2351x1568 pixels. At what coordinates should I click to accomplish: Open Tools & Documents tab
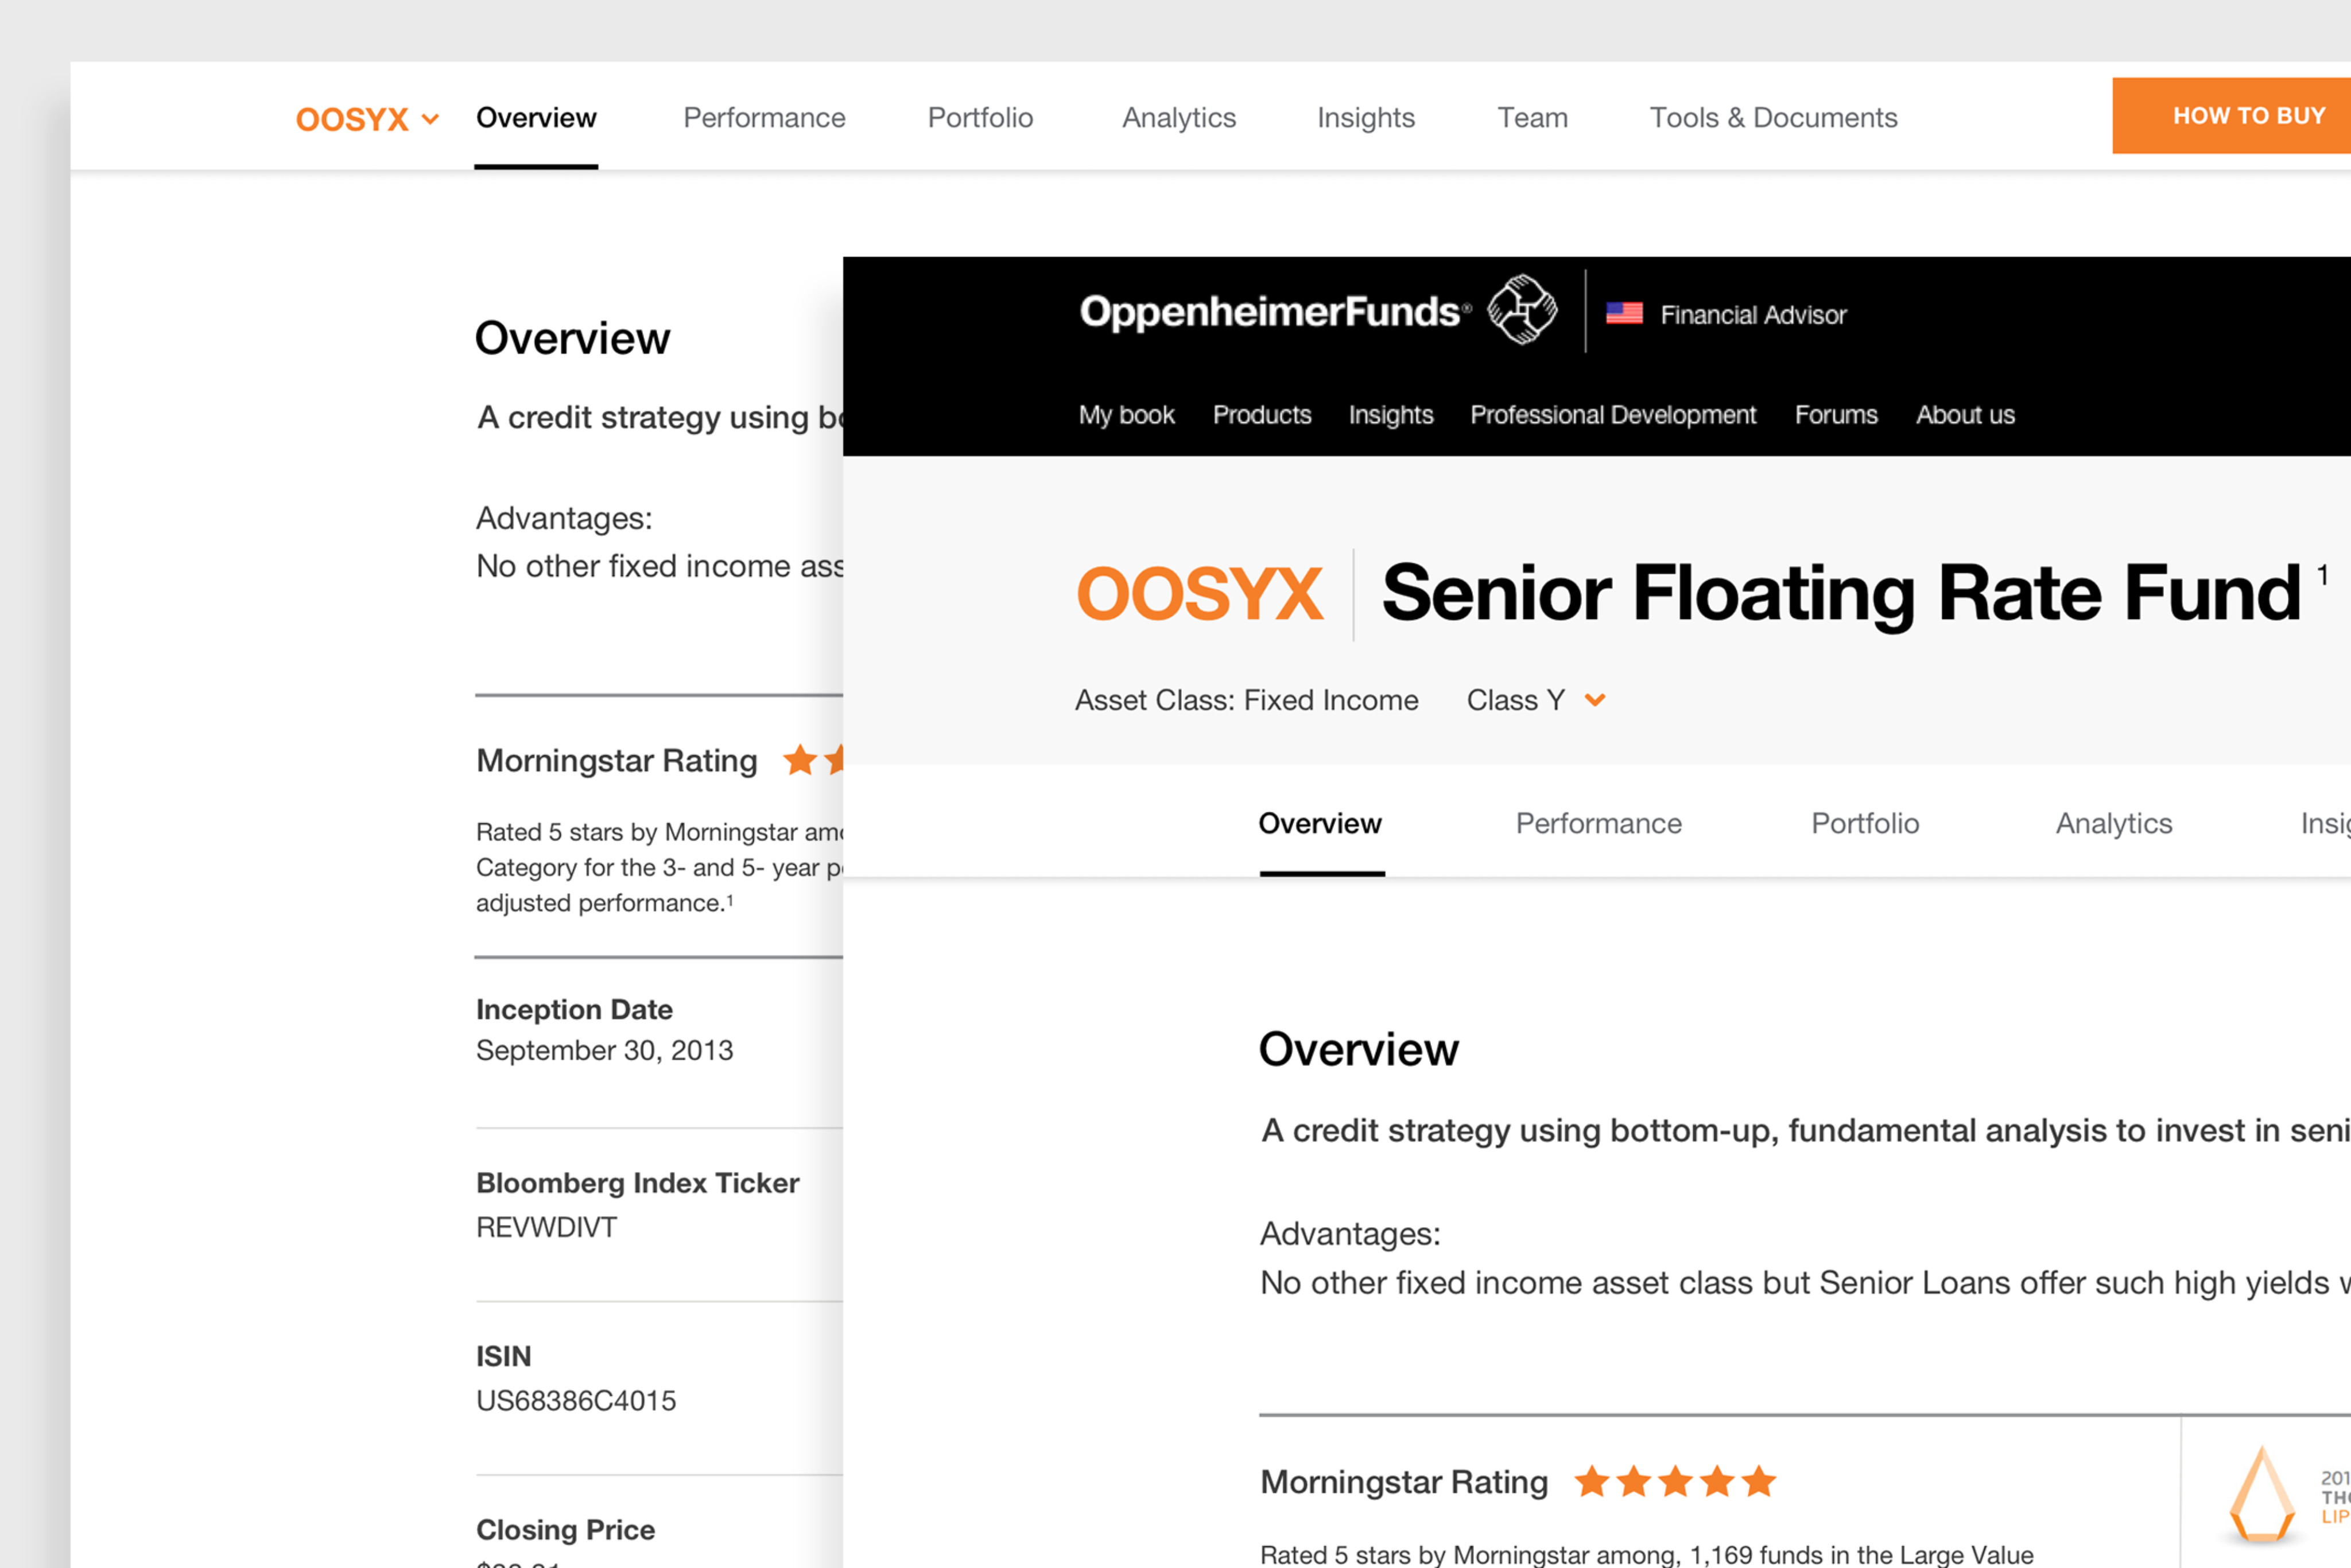(1773, 118)
